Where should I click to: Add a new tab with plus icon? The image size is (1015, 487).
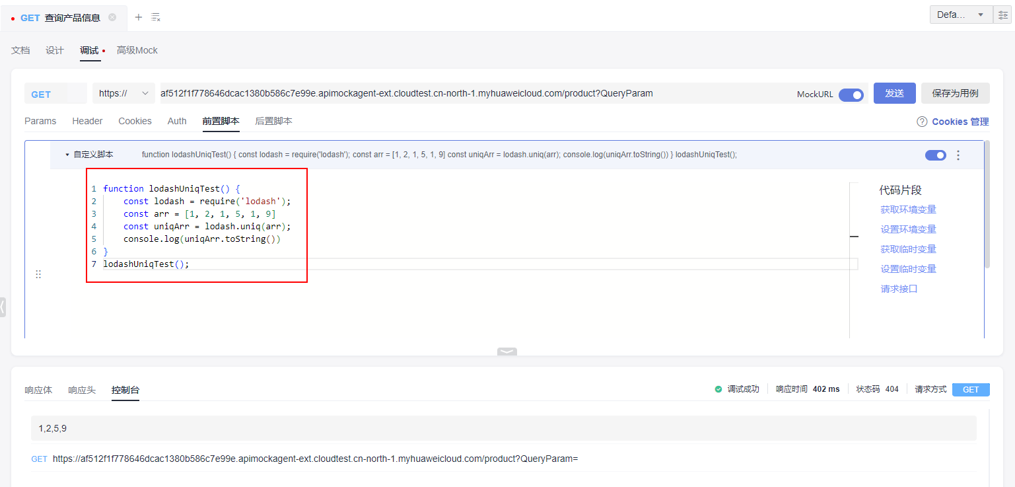coord(138,17)
